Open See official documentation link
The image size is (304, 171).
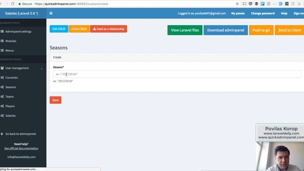click(x=21, y=148)
